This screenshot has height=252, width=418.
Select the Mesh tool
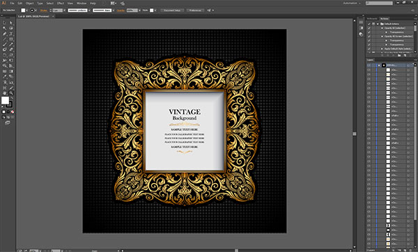5,72
